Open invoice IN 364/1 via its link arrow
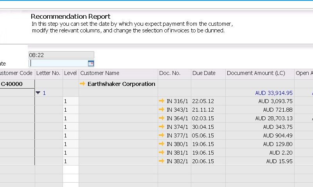 pos(162,118)
